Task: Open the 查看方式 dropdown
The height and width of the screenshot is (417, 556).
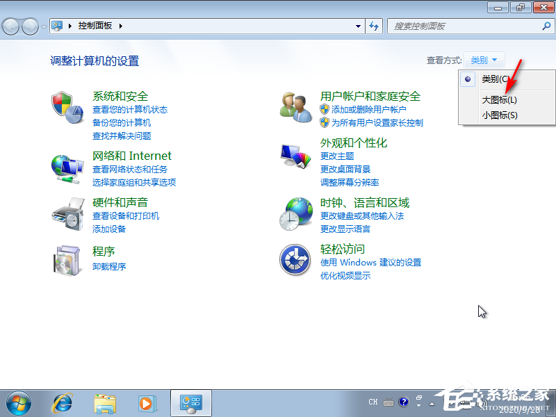Action: pos(484,59)
